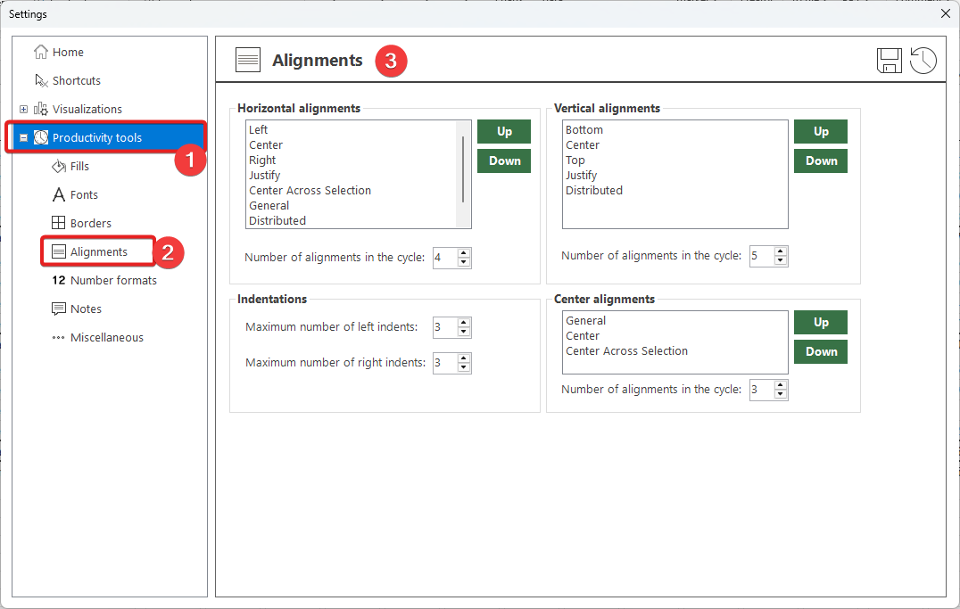Screen dimensions: 960x609
Task: Increase maximum number of left indents
Action: click(463, 322)
